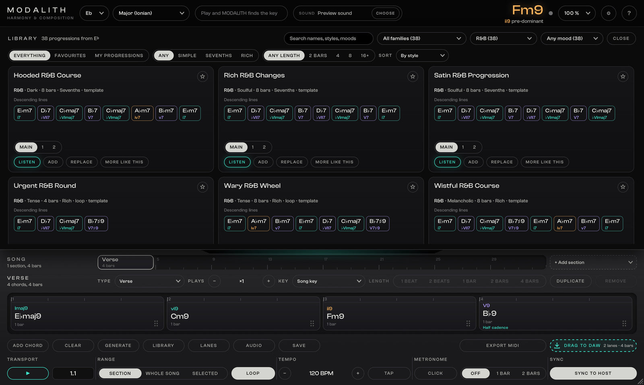Viewport: 644px width, 385px height.
Task: Open the Any mood (38) dropdown
Action: tap(572, 38)
